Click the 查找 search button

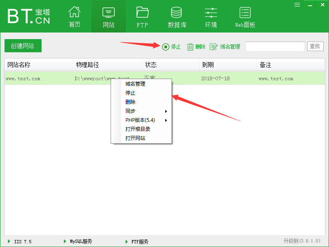(x=315, y=47)
